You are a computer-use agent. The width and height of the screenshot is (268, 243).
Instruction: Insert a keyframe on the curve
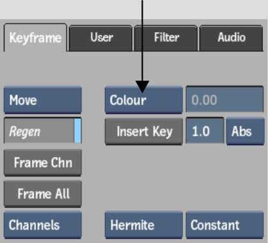144,132
